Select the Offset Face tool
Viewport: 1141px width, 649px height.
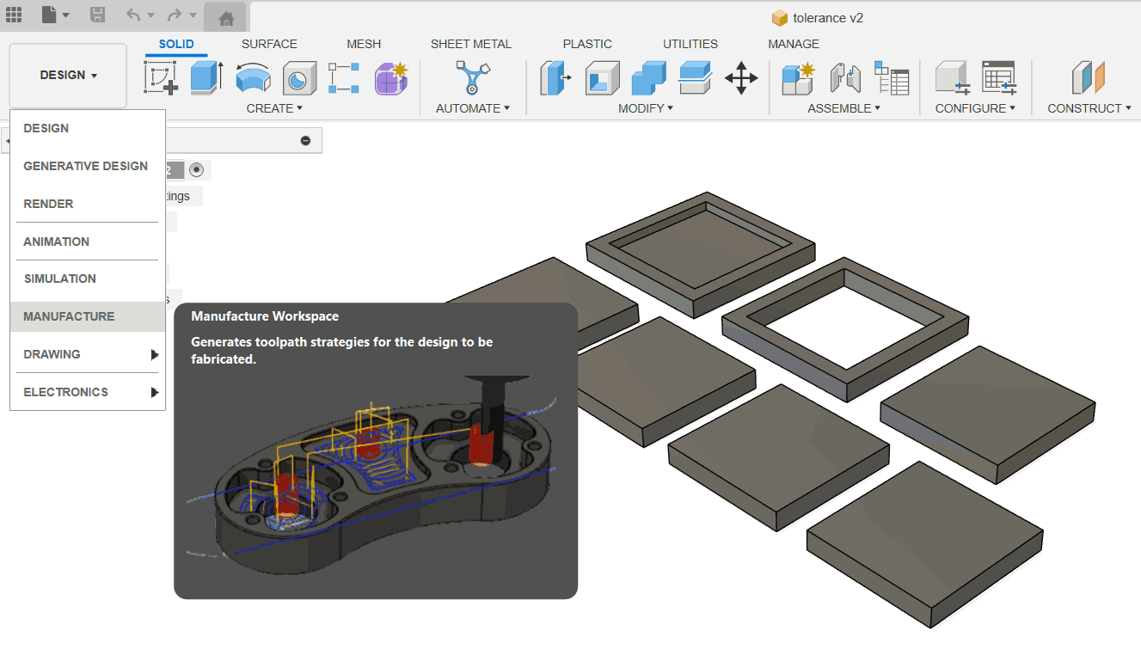coord(695,78)
